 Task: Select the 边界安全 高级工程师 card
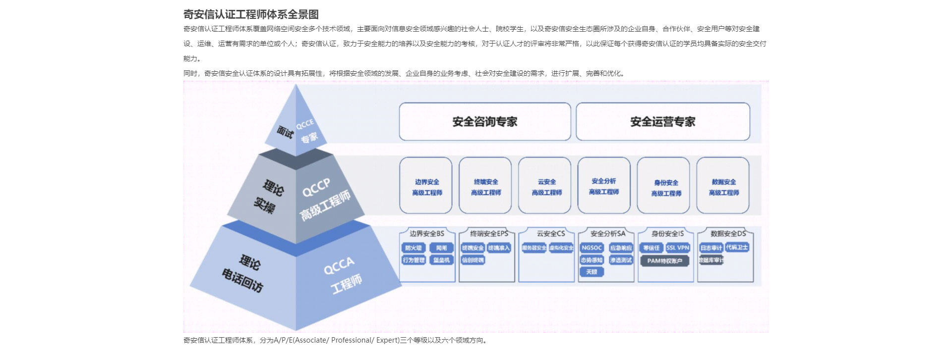(426, 186)
